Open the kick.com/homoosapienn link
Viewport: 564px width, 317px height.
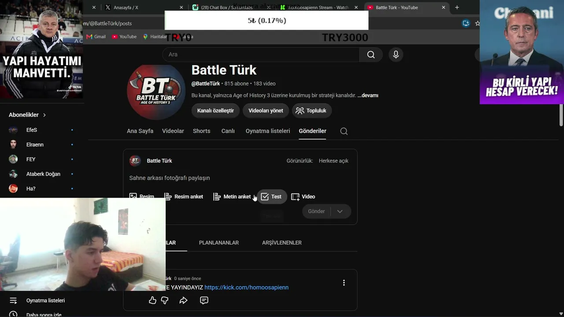click(x=246, y=288)
